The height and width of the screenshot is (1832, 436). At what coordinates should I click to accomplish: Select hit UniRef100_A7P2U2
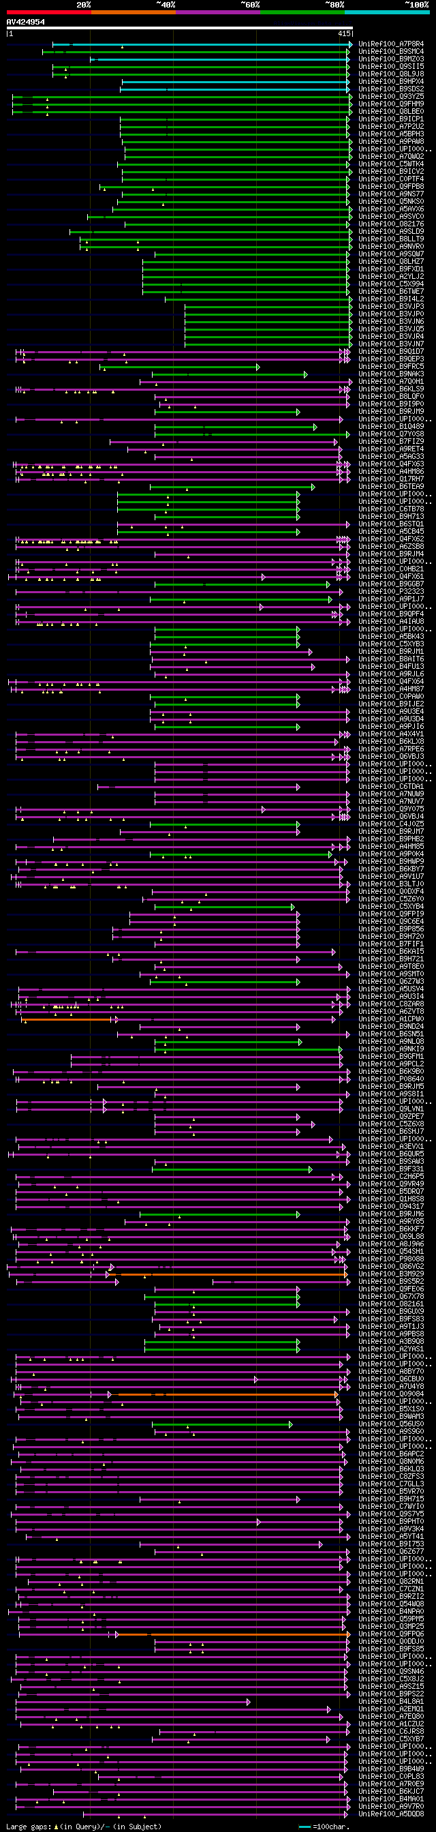(391, 127)
